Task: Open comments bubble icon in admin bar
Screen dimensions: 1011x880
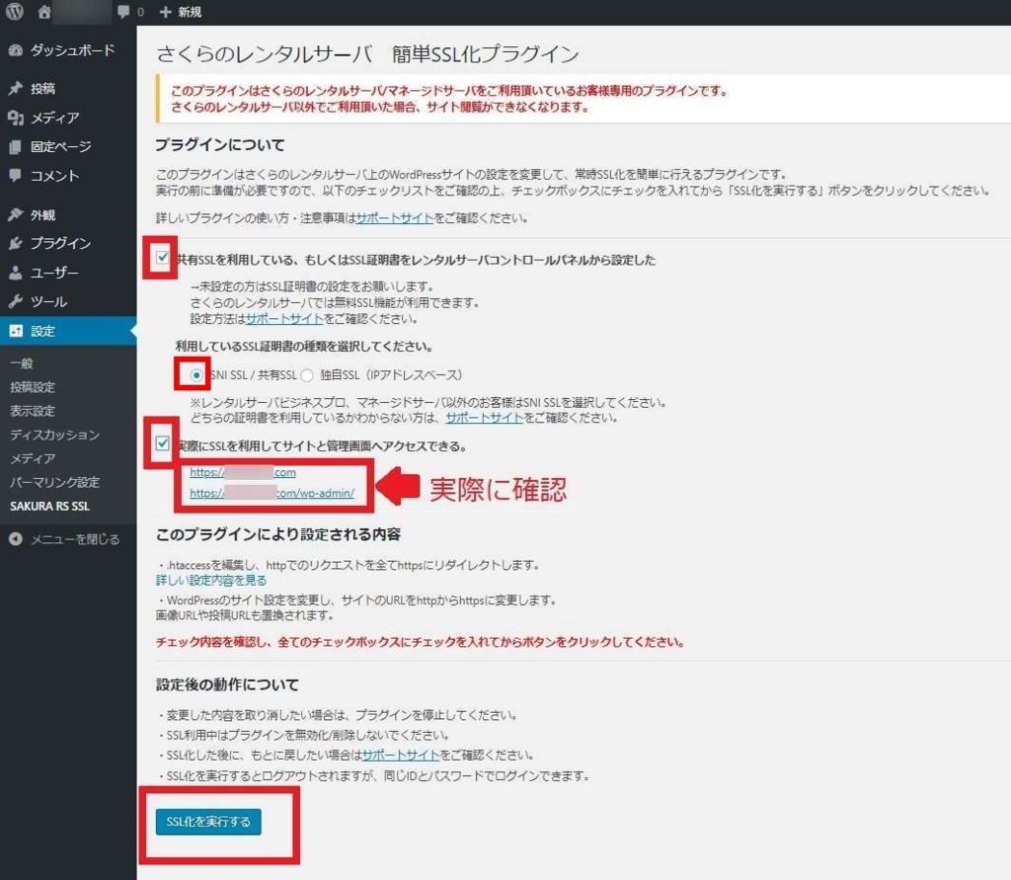Action: click(123, 12)
